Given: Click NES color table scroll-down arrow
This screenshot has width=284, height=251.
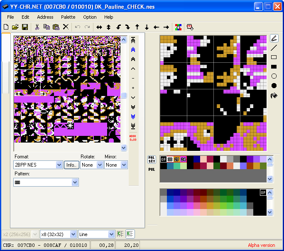Looking at the screenshot, I should point(270,212).
